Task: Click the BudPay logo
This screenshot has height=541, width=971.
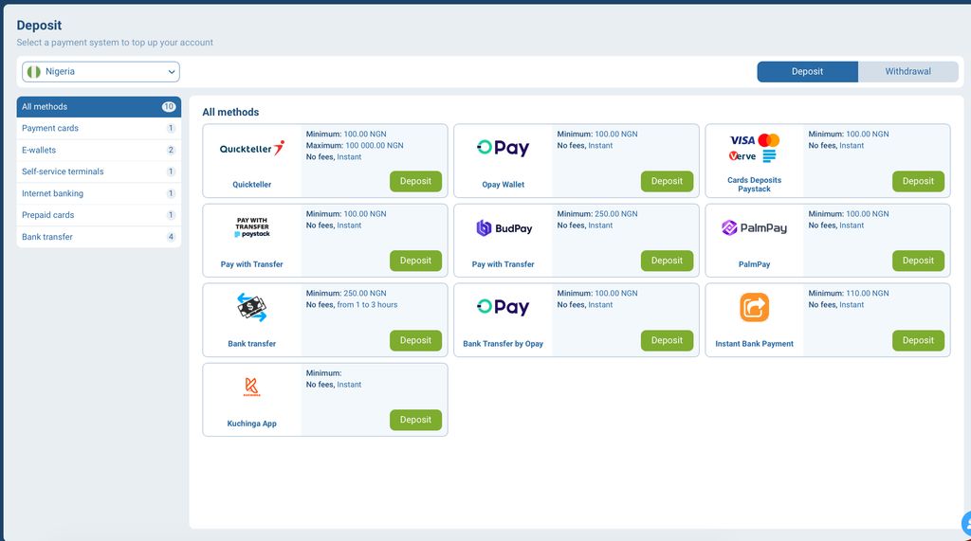Action: pos(504,227)
